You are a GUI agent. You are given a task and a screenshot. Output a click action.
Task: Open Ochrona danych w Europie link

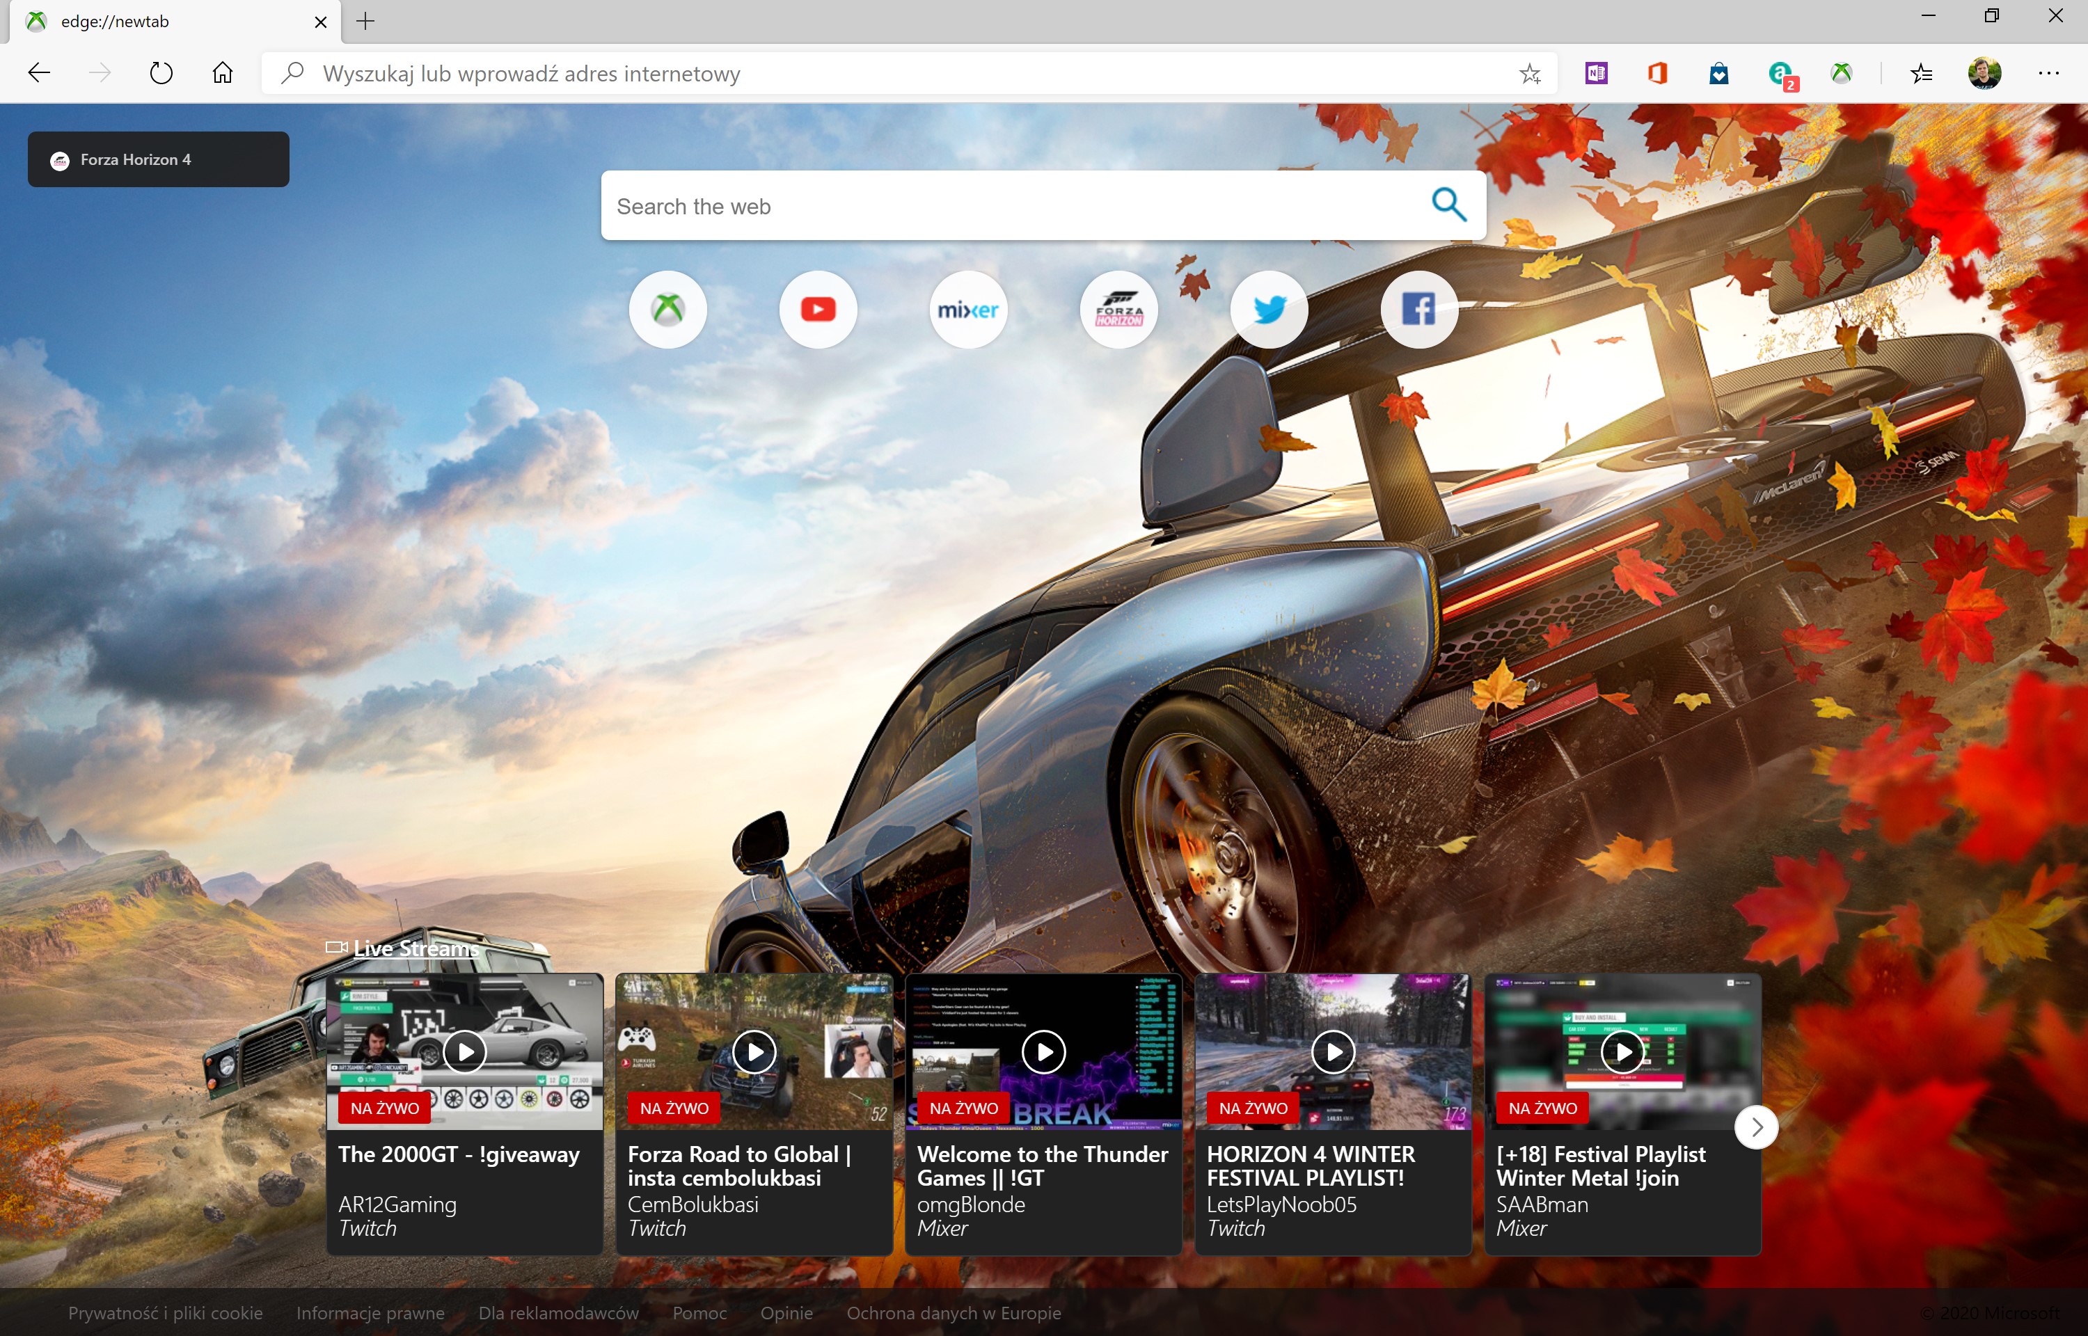point(954,1312)
